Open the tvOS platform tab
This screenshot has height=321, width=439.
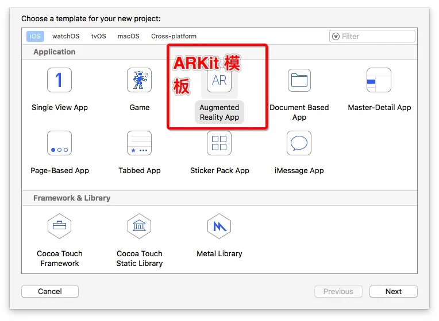(x=98, y=36)
